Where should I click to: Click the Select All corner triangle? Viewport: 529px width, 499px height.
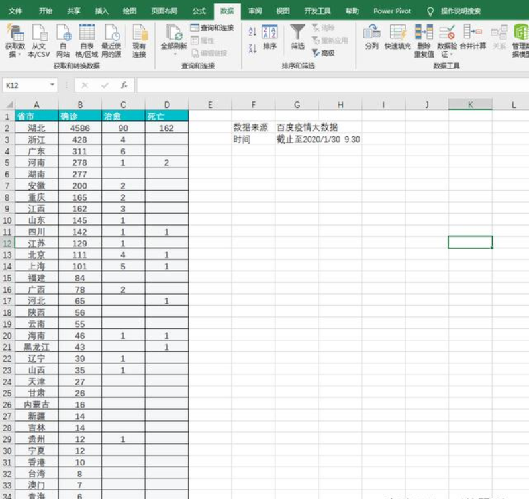[x=9, y=104]
